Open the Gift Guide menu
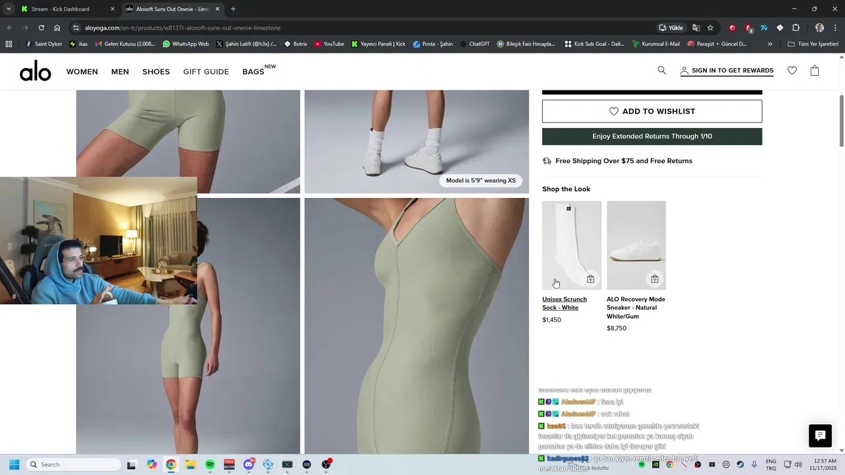 (x=206, y=71)
